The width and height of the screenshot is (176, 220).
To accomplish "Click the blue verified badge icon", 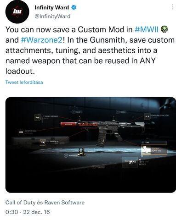I will click(x=74, y=7).
